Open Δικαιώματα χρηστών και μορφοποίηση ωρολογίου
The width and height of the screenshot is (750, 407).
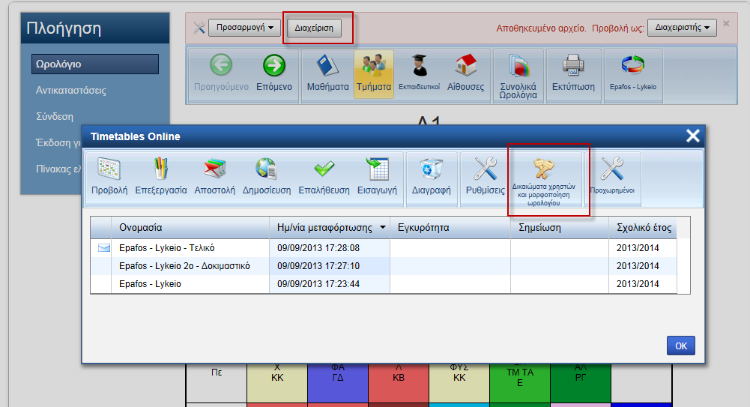(549, 180)
